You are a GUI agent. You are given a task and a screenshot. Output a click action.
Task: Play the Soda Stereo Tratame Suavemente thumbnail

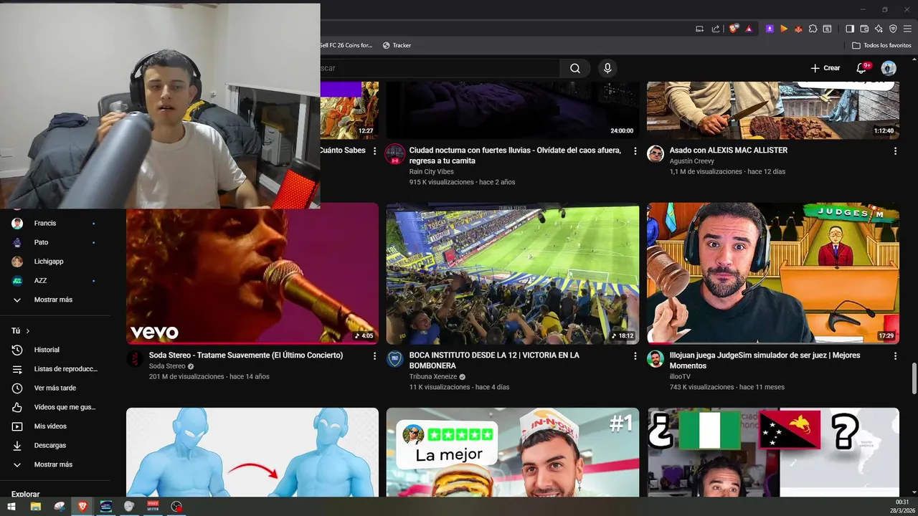(252, 273)
